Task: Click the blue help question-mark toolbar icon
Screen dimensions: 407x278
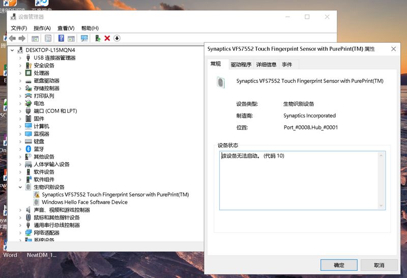Action: [61, 39]
